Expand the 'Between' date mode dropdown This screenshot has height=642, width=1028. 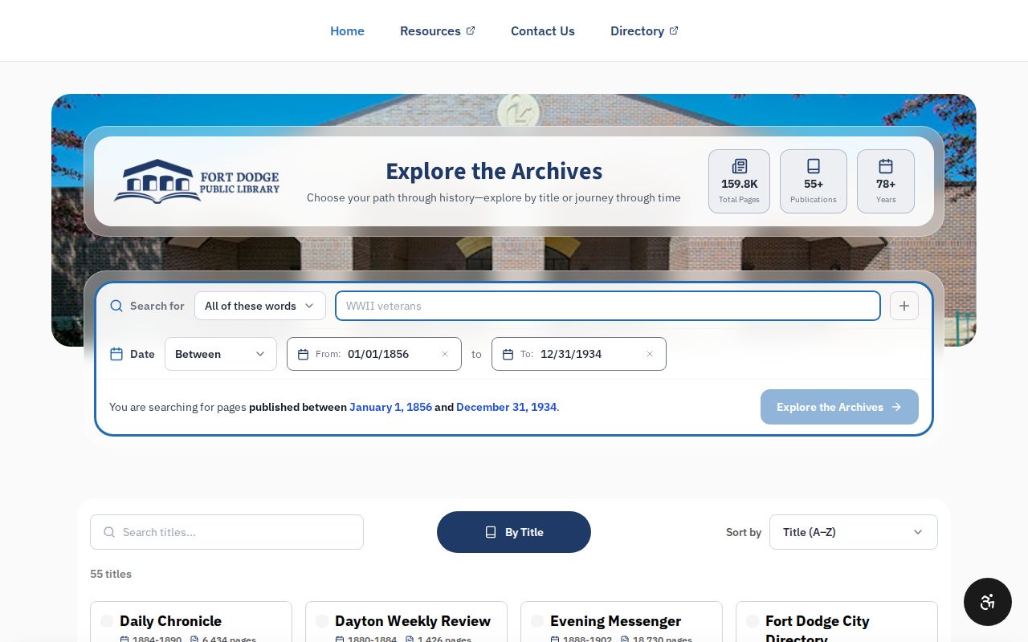click(x=221, y=354)
